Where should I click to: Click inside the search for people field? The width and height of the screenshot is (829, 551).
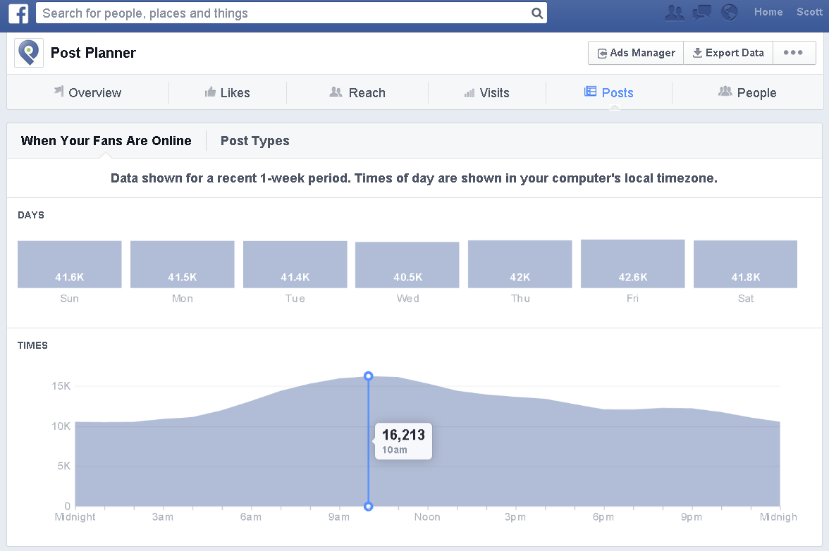click(x=282, y=13)
